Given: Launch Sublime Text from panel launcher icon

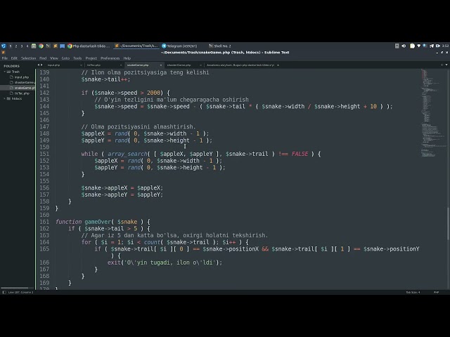Looking at the screenshot, I should 56,46.
